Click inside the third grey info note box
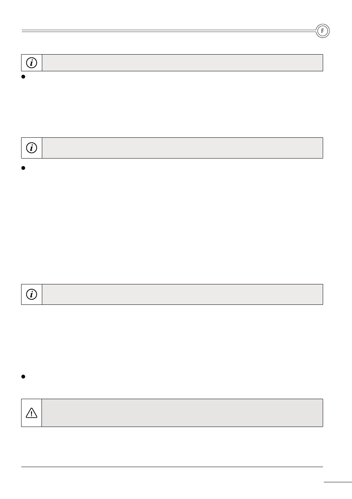Image resolution: width=352 pixels, height=499 pixels. pyautogui.click(x=182, y=294)
